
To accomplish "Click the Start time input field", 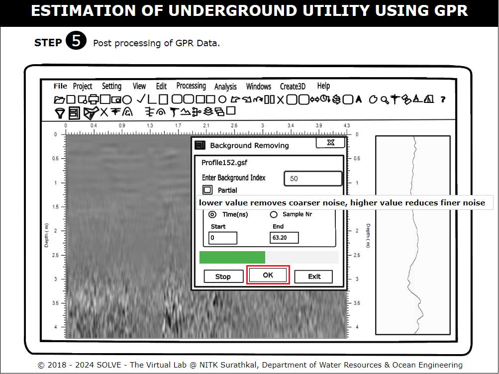I will (223, 238).
